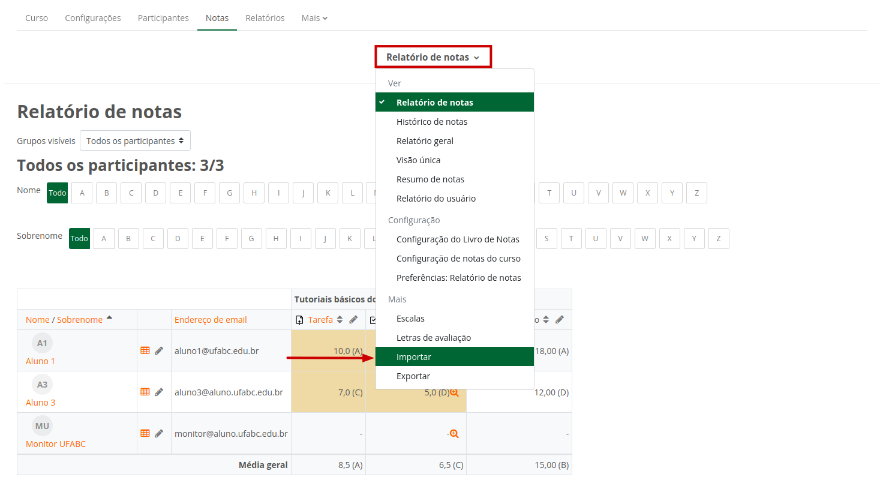Open the user report grid icon for Aluno 3
Screen dimensions: 883x501
[145, 392]
